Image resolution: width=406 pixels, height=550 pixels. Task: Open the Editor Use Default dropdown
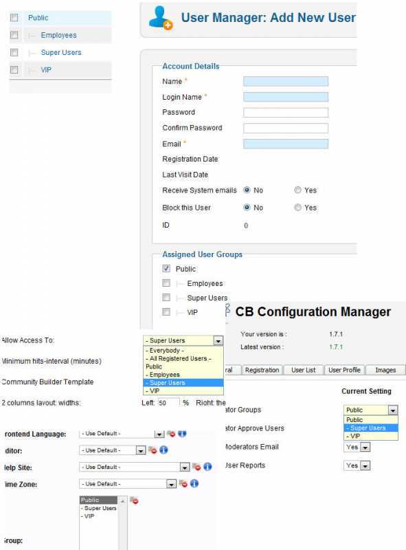[112, 450]
